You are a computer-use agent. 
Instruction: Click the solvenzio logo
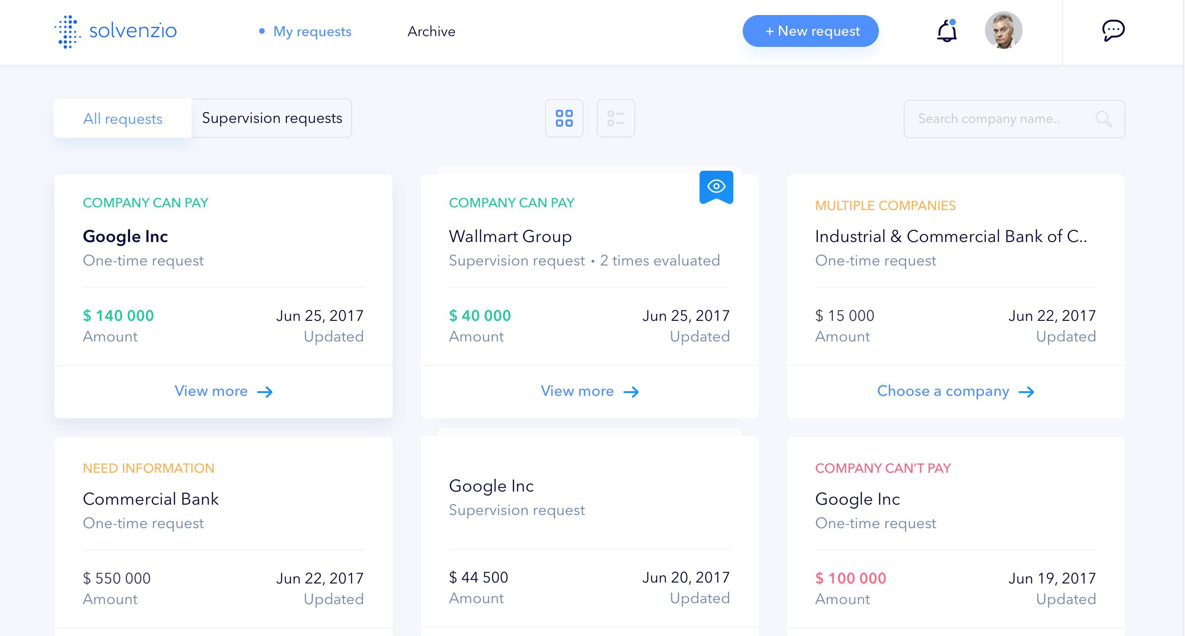tap(116, 31)
